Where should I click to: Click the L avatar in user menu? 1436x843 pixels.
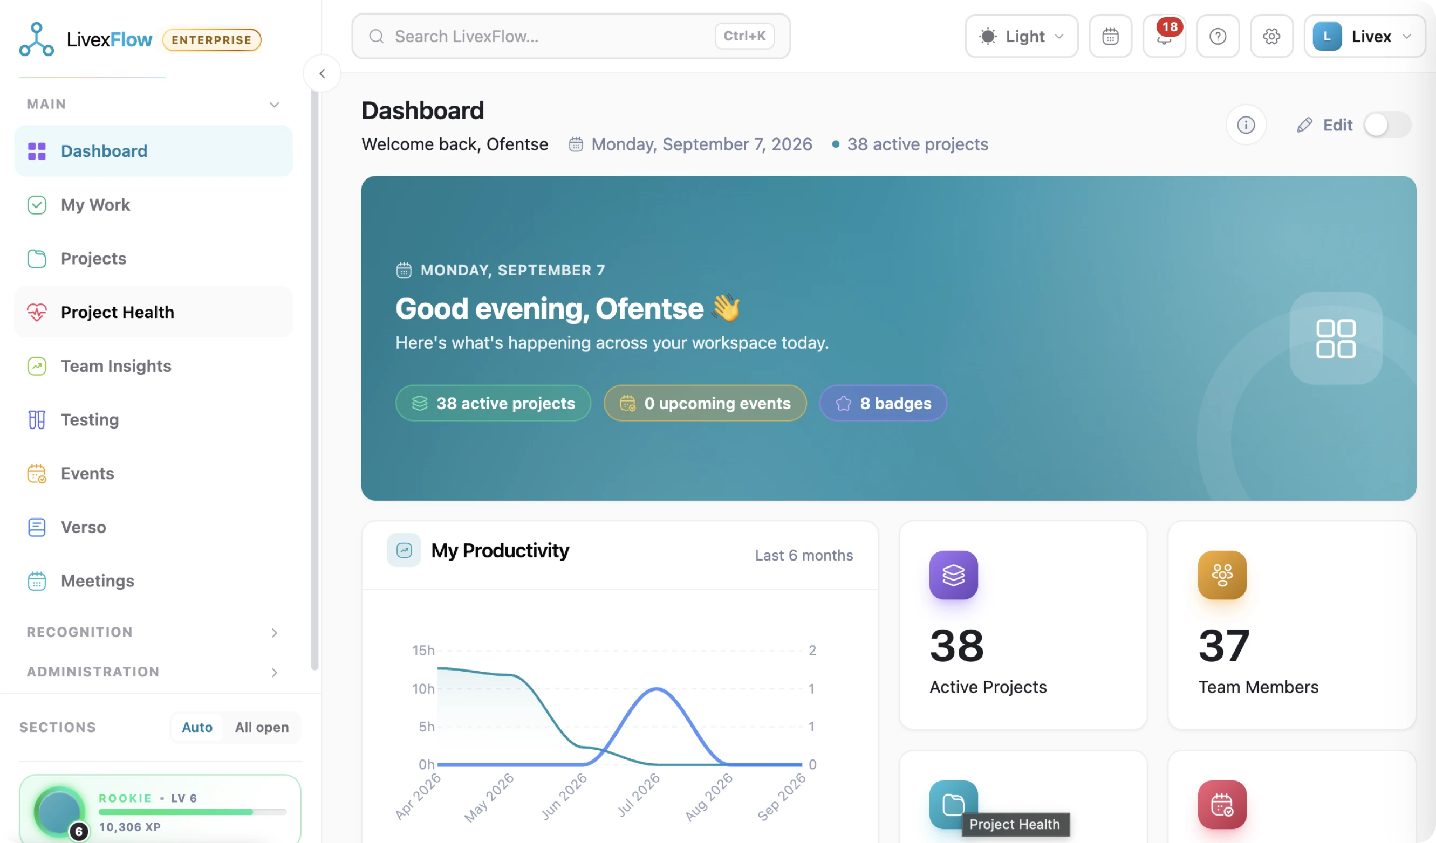click(x=1327, y=37)
